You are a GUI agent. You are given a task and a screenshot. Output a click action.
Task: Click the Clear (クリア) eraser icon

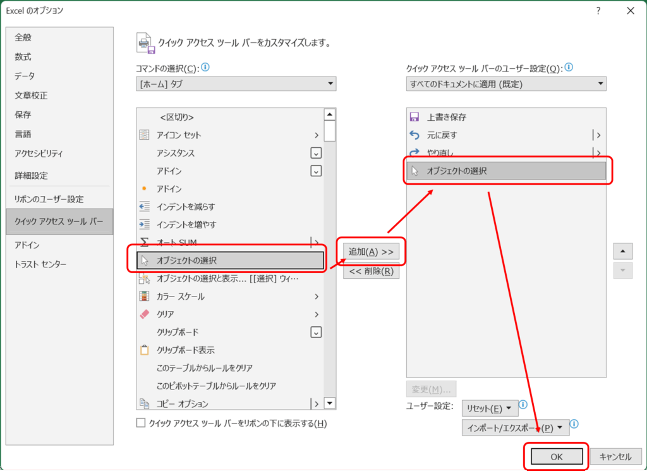click(145, 314)
